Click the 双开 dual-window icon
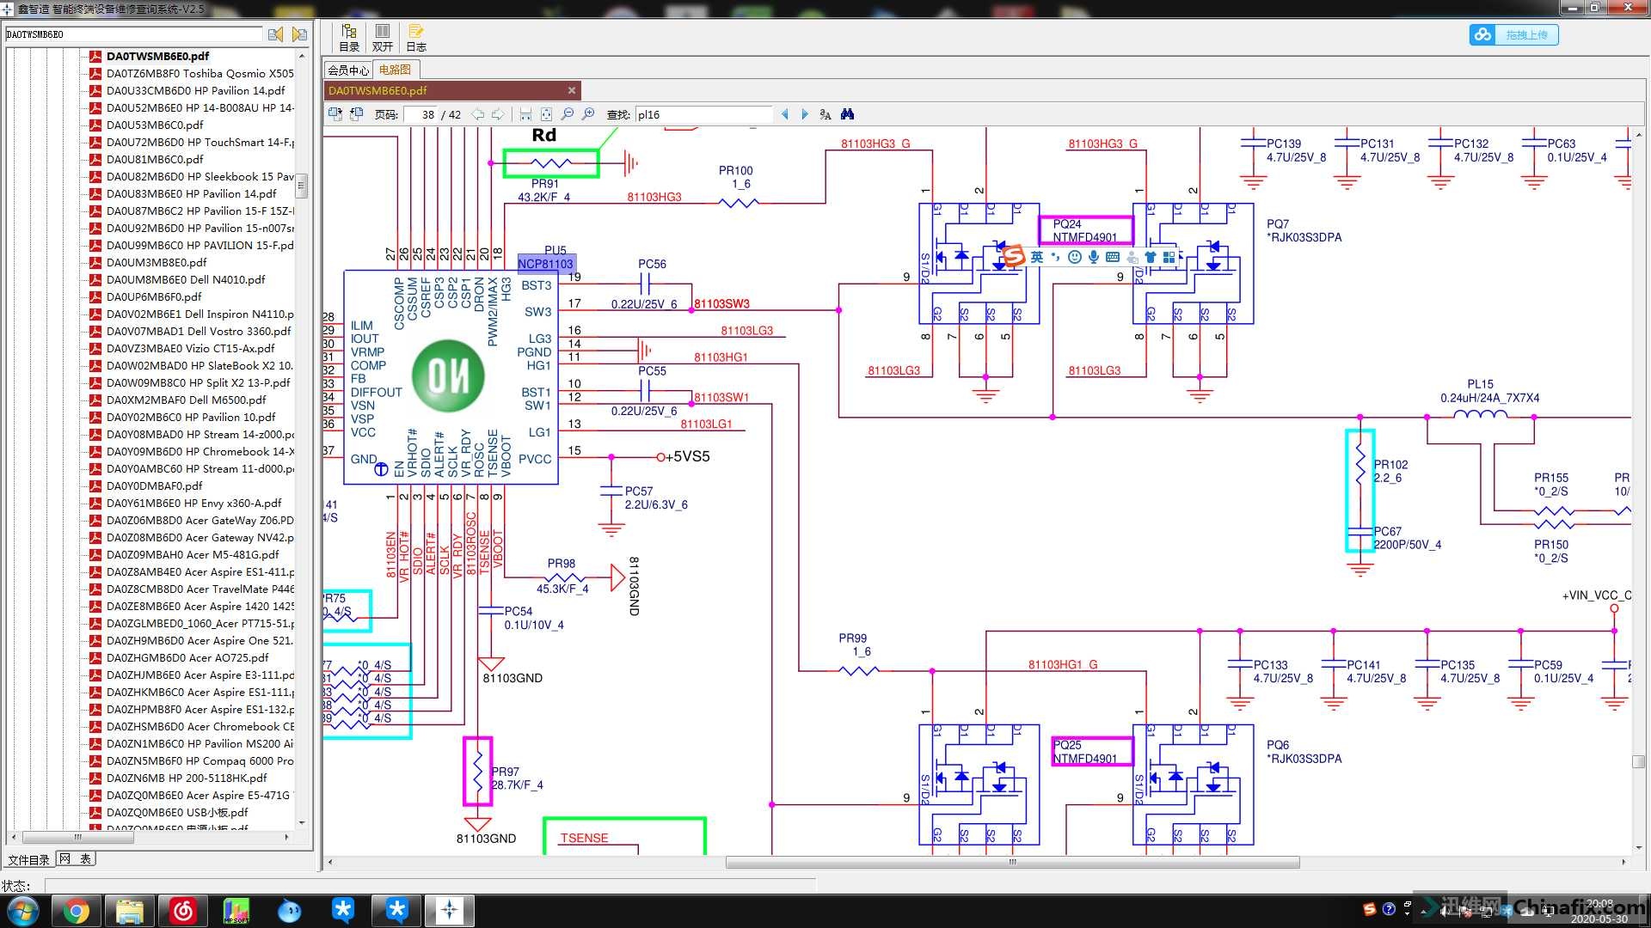Screen dimensions: 1651x928 click(x=383, y=38)
